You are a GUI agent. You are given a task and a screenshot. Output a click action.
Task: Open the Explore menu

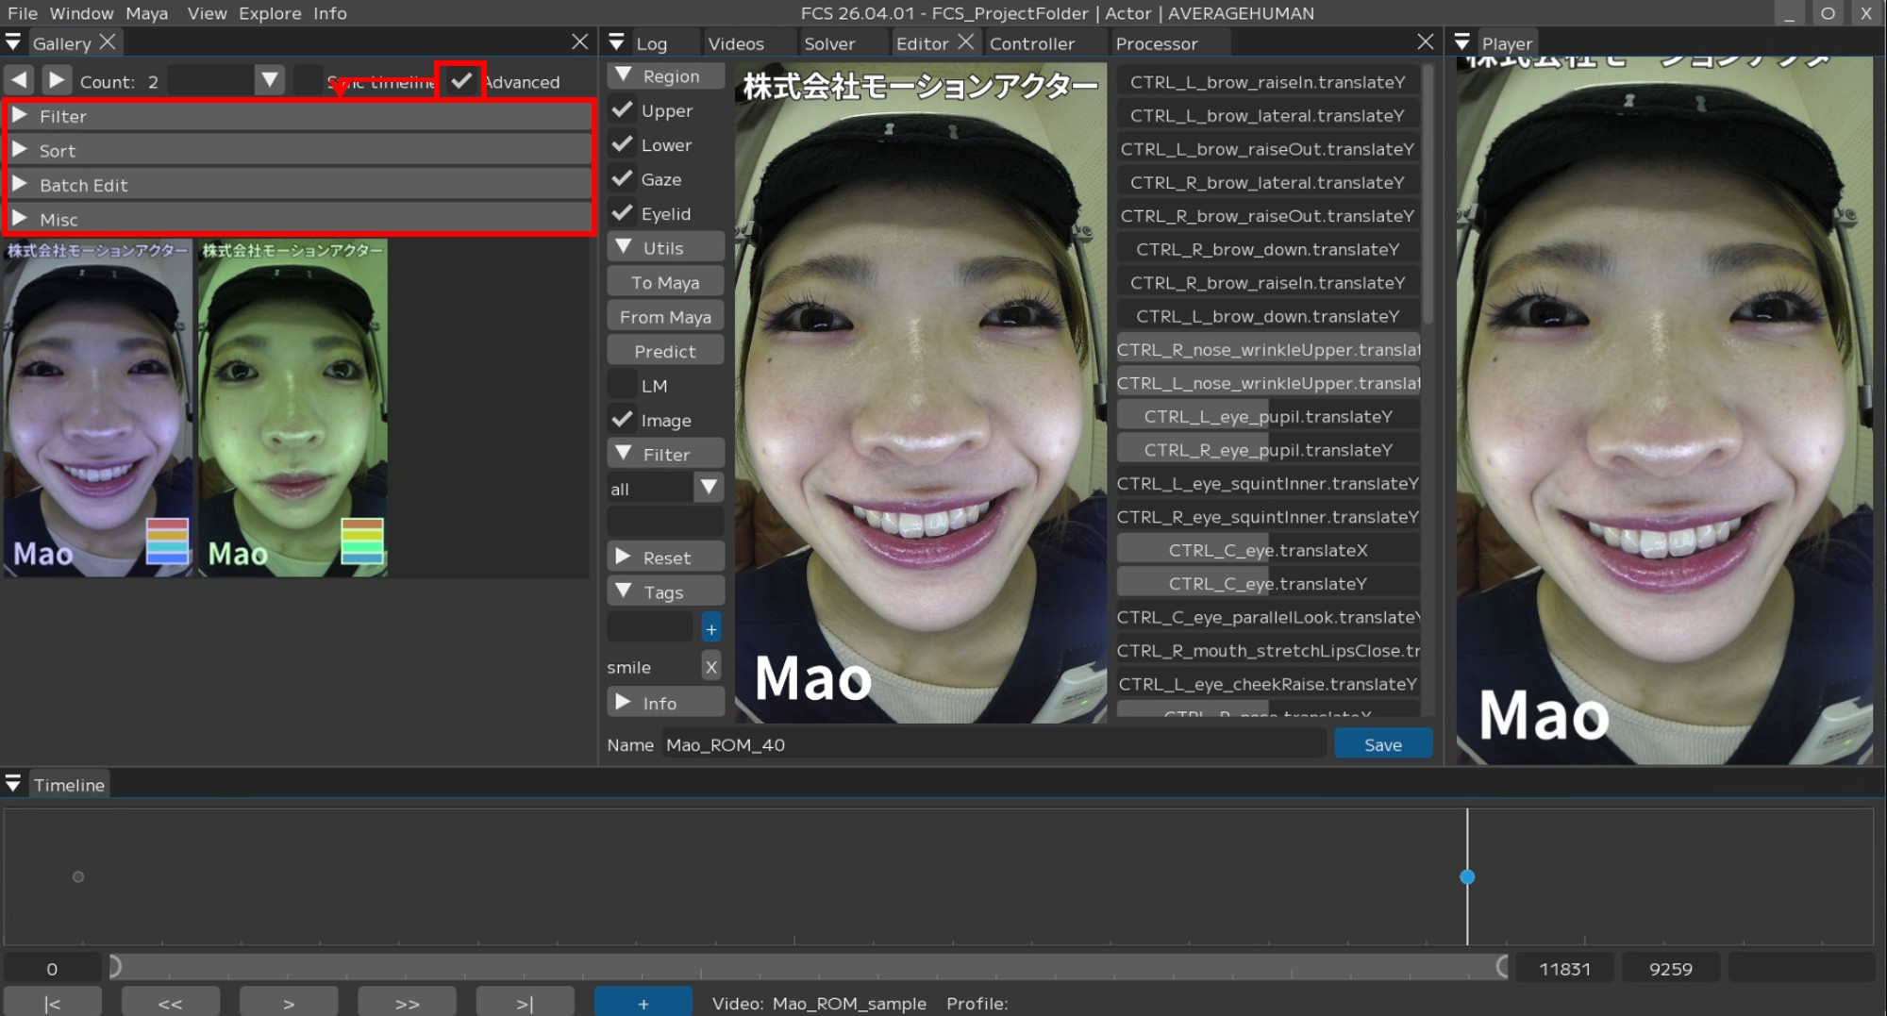click(270, 13)
